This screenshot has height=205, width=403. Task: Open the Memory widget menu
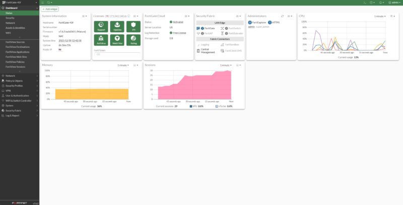[x=136, y=65]
